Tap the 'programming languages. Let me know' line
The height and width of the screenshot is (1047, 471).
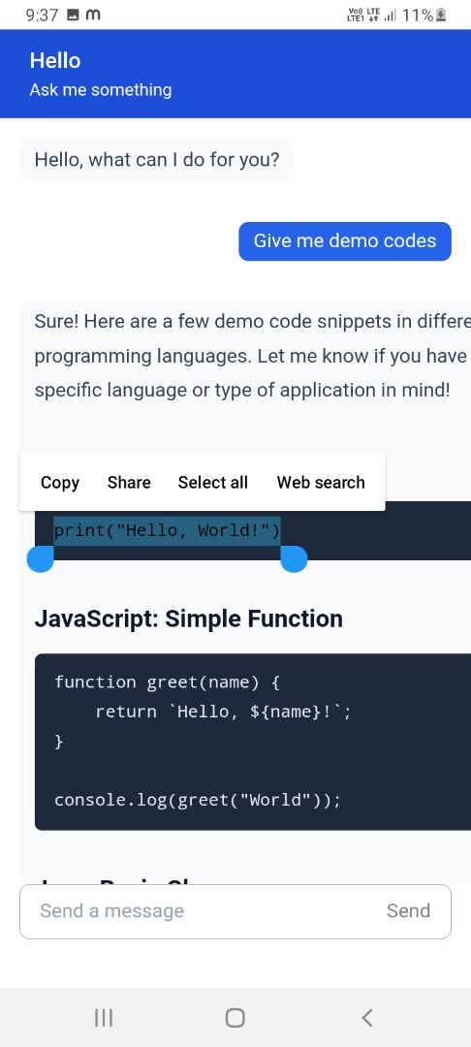[x=250, y=356]
